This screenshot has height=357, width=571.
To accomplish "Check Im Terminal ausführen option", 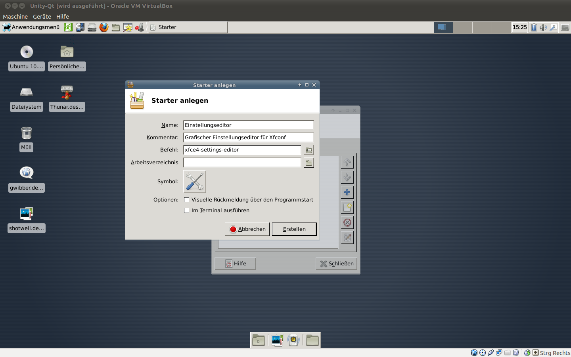I will point(186,210).
